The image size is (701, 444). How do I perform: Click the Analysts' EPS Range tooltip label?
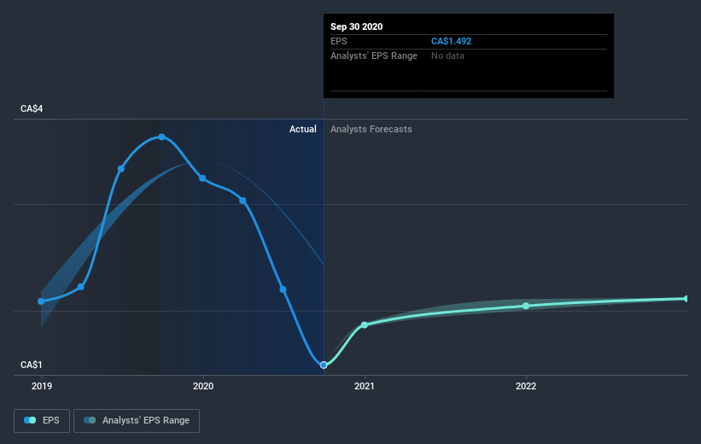pos(374,55)
